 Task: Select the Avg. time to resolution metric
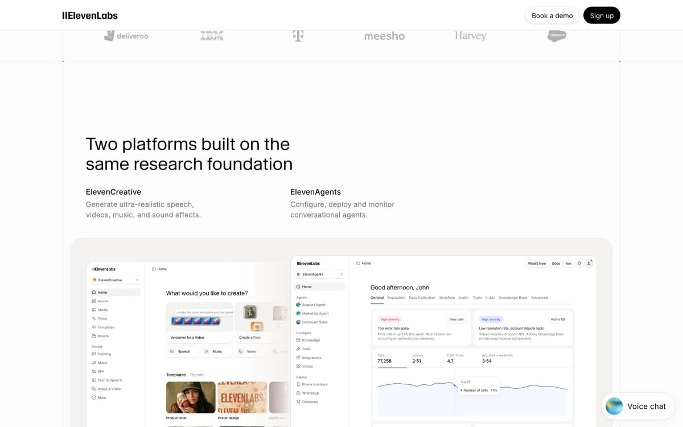pyautogui.click(x=498, y=359)
